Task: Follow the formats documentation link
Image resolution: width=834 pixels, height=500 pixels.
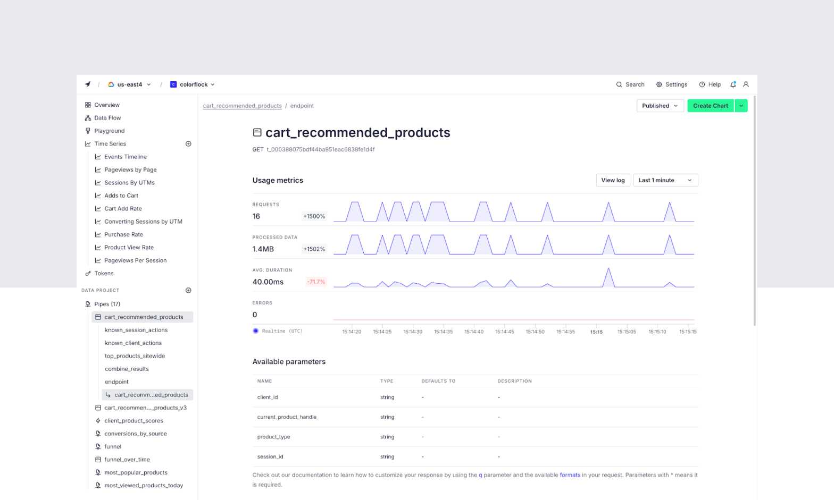Action: coord(570,475)
